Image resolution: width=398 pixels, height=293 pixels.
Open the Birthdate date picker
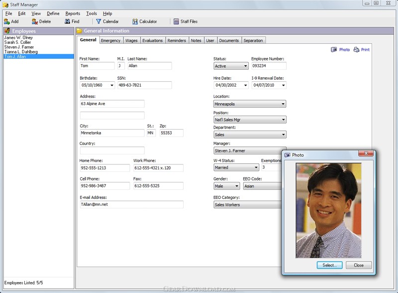[111, 85]
